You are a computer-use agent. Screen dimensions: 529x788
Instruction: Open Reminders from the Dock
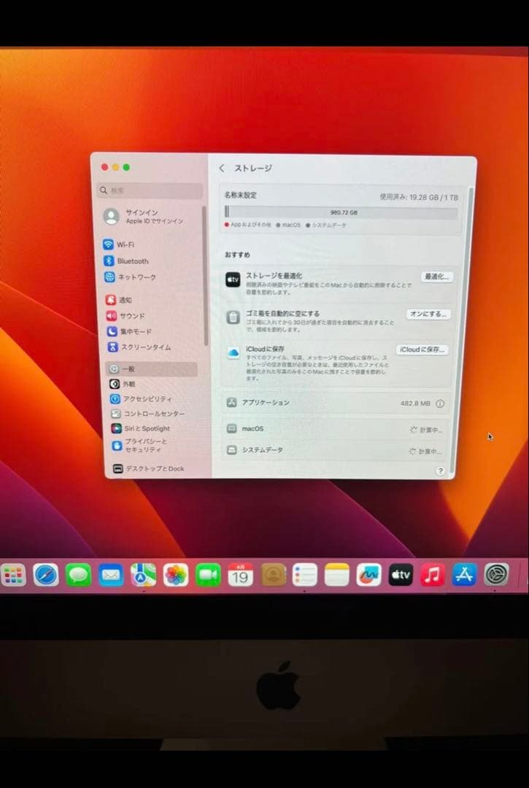[x=305, y=575]
